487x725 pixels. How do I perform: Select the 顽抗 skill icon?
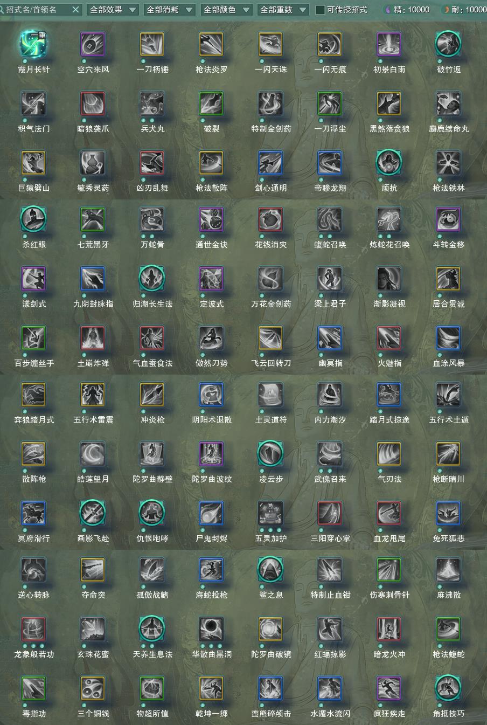389,163
